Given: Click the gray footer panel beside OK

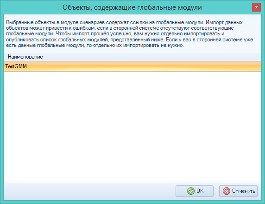Looking at the screenshot, I should coord(89,191).
